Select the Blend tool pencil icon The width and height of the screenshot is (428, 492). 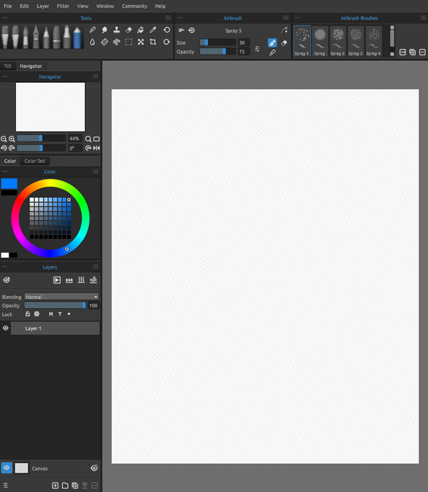click(92, 30)
